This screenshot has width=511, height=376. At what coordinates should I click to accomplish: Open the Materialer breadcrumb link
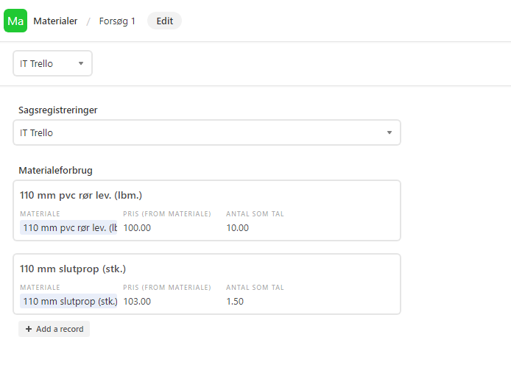click(x=55, y=21)
